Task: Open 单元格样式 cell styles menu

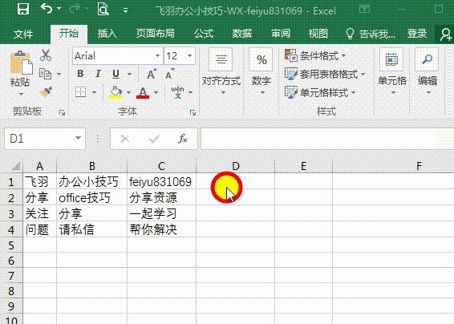Action: coord(320,93)
